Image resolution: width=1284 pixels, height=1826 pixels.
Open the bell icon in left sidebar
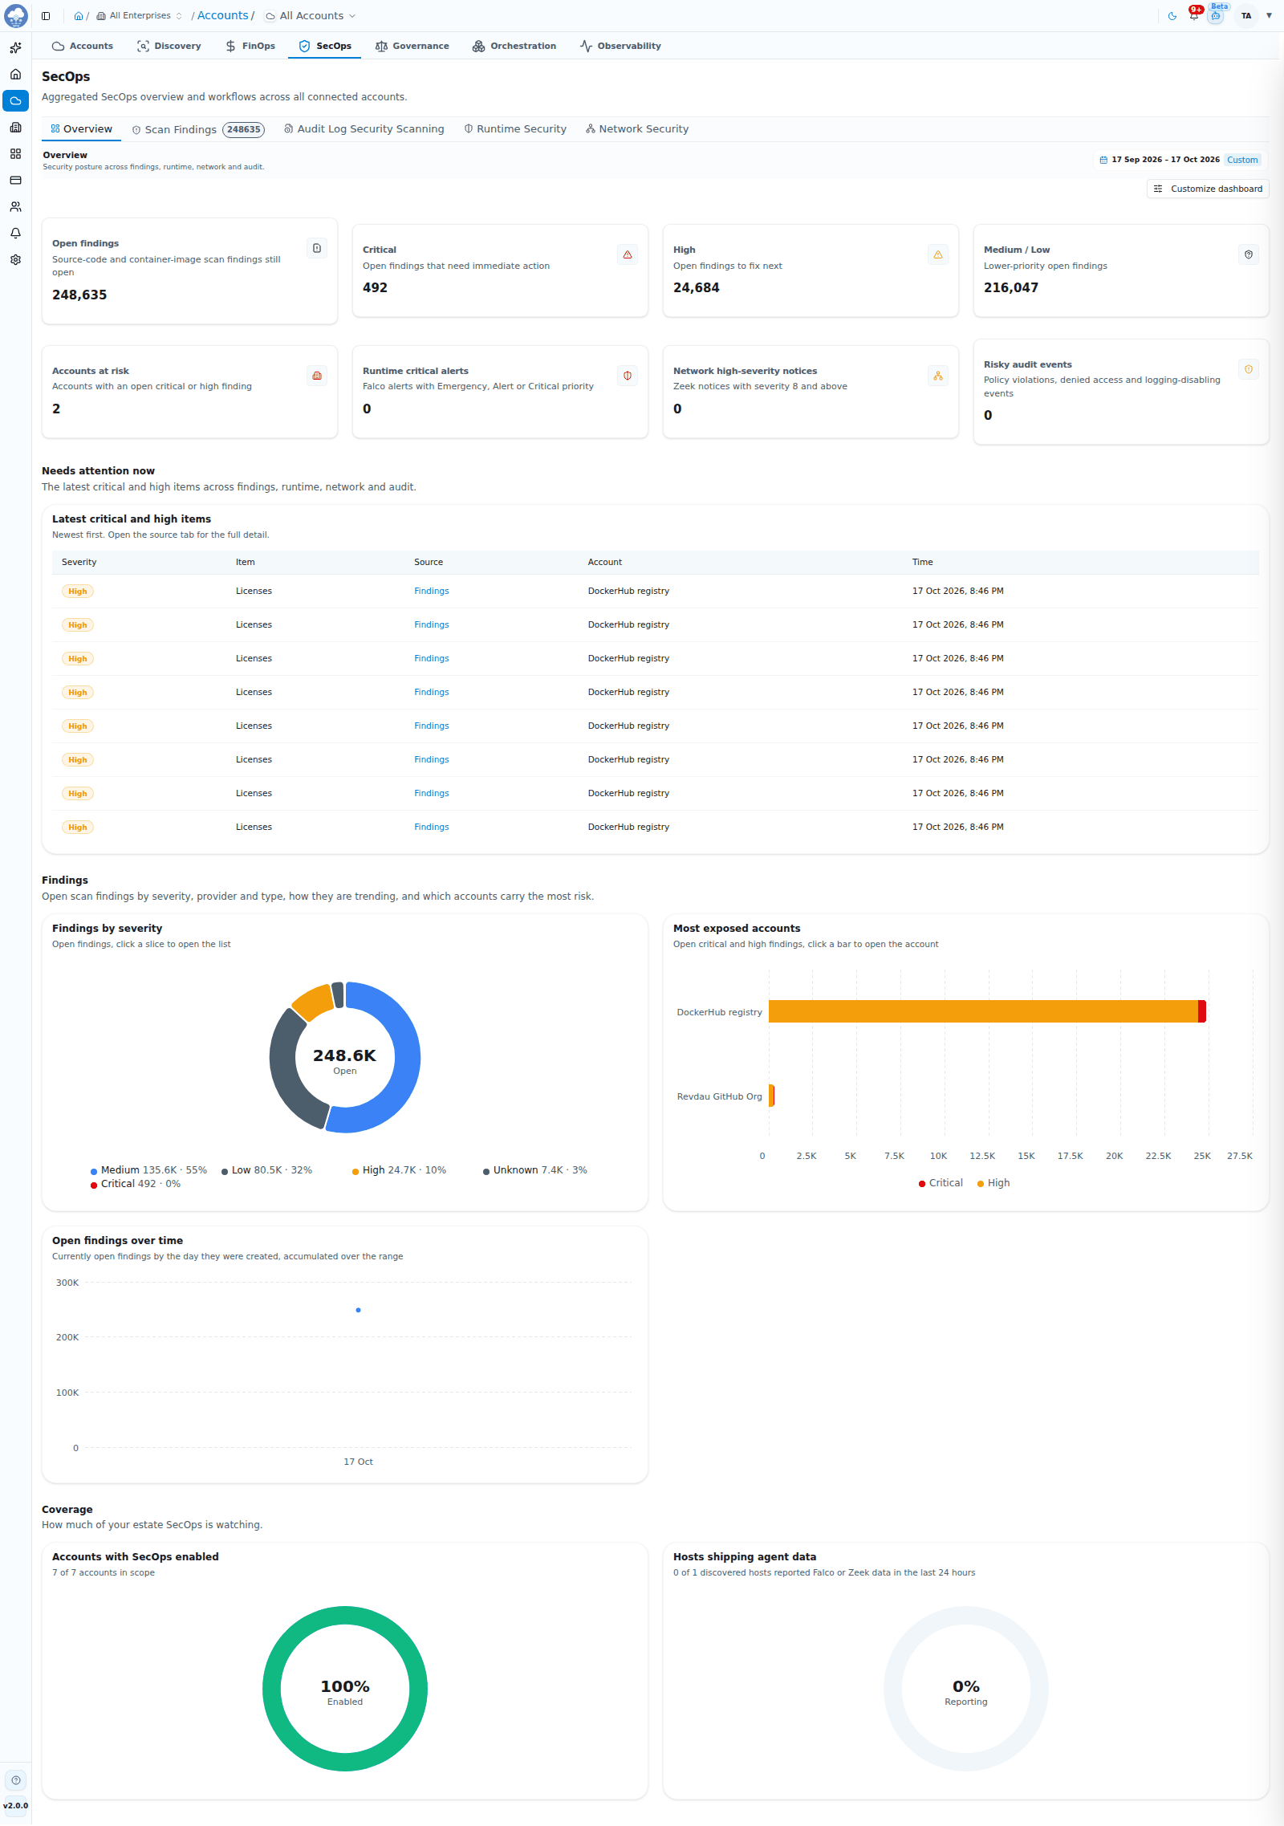click(x=15, y=234)
